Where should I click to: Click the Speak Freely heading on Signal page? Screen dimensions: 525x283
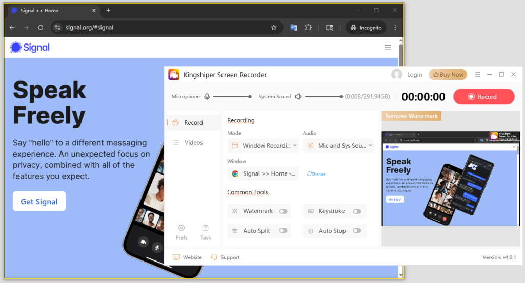coord(50,102)
